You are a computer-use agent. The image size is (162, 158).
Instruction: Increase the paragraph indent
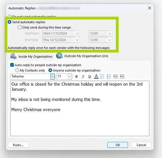point(122,77)
